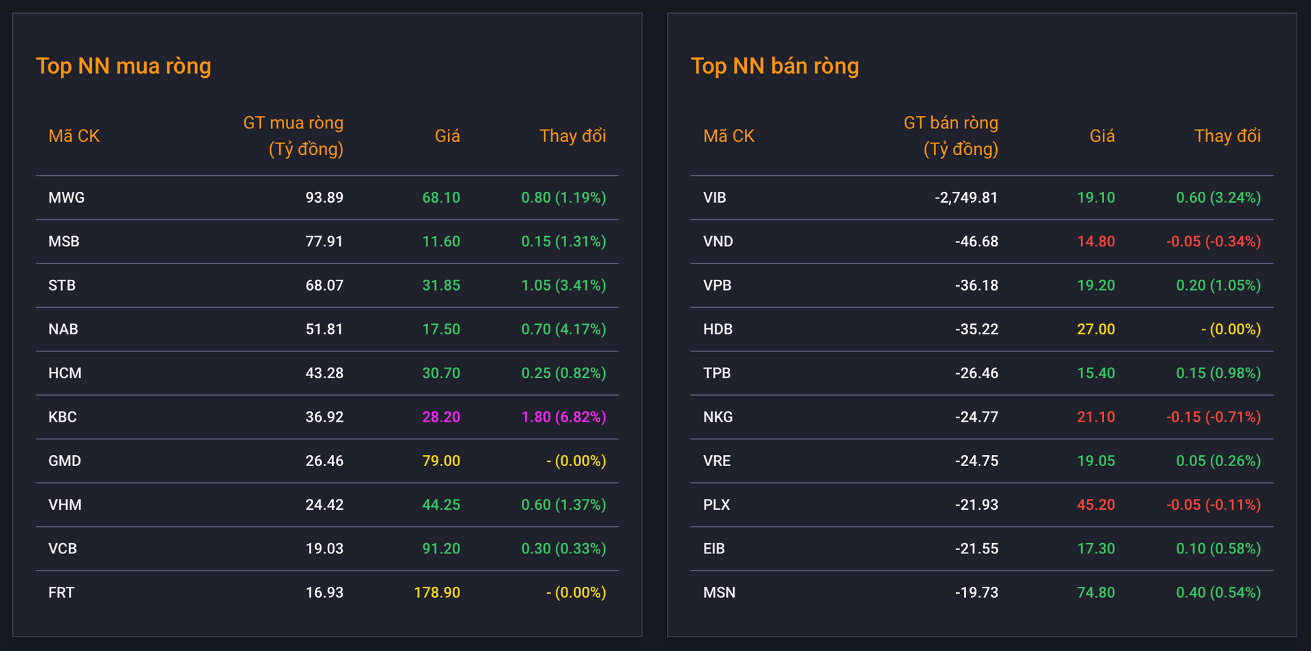Select the VND stock code
1311x651 pixels.
tap(718, 242)
